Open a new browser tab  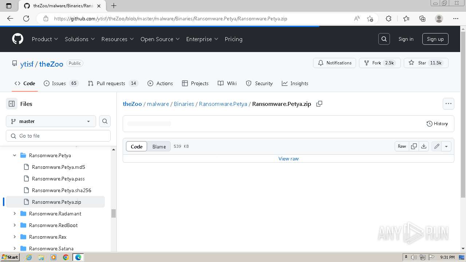[x=114, y=5]
